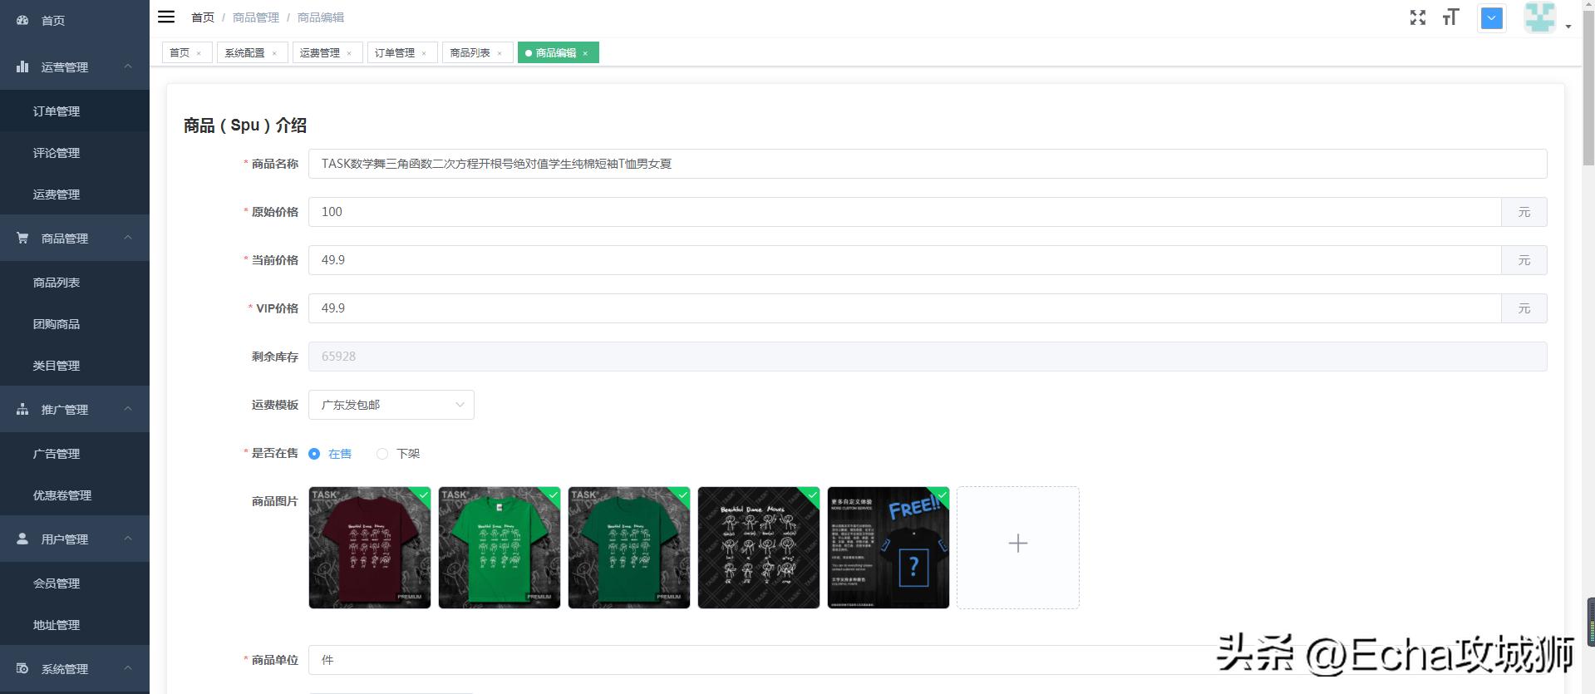Click the shopping cart icon for 商品管理
The image size is (1595, 694).
click(22, 238)
